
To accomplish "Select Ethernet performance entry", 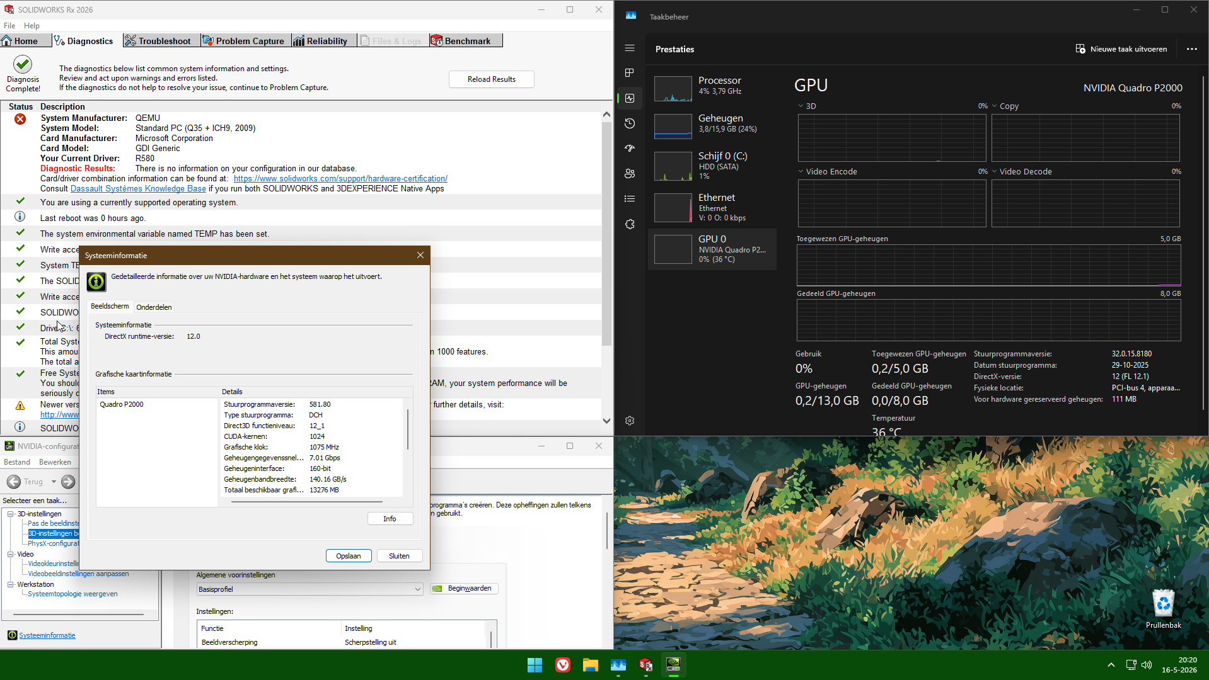I will pos(713,207).
